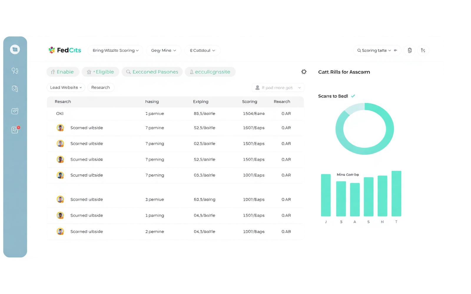Open Bring Website Scoring dropdown
Viewport: 471px width, 294px height.
(x=115, y=50)
